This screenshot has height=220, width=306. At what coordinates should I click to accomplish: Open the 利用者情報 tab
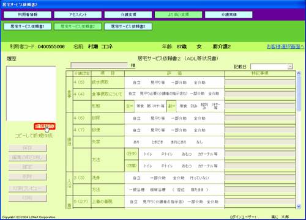pos(28,15)
